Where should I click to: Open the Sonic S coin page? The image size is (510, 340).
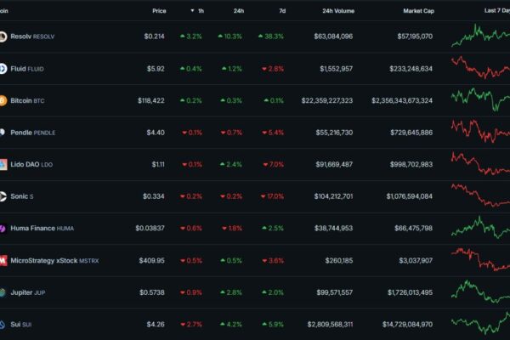22,196
